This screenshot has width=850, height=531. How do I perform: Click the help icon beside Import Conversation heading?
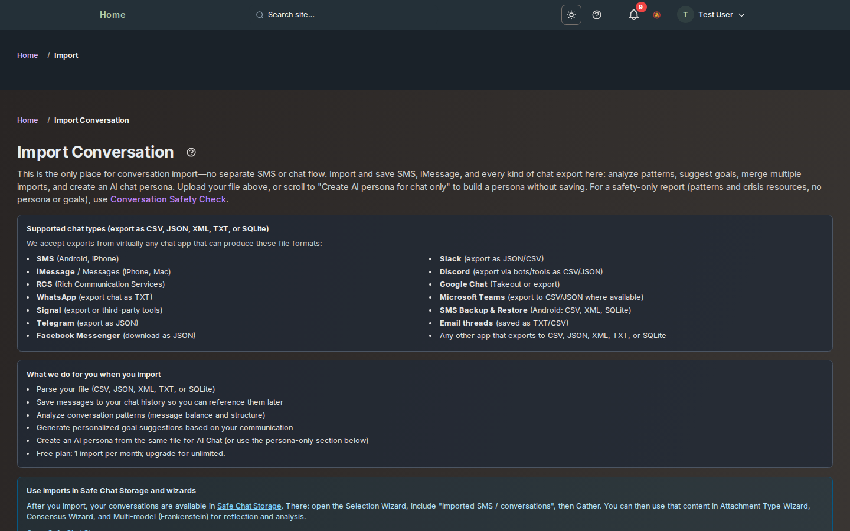click(x=191, y=152)
